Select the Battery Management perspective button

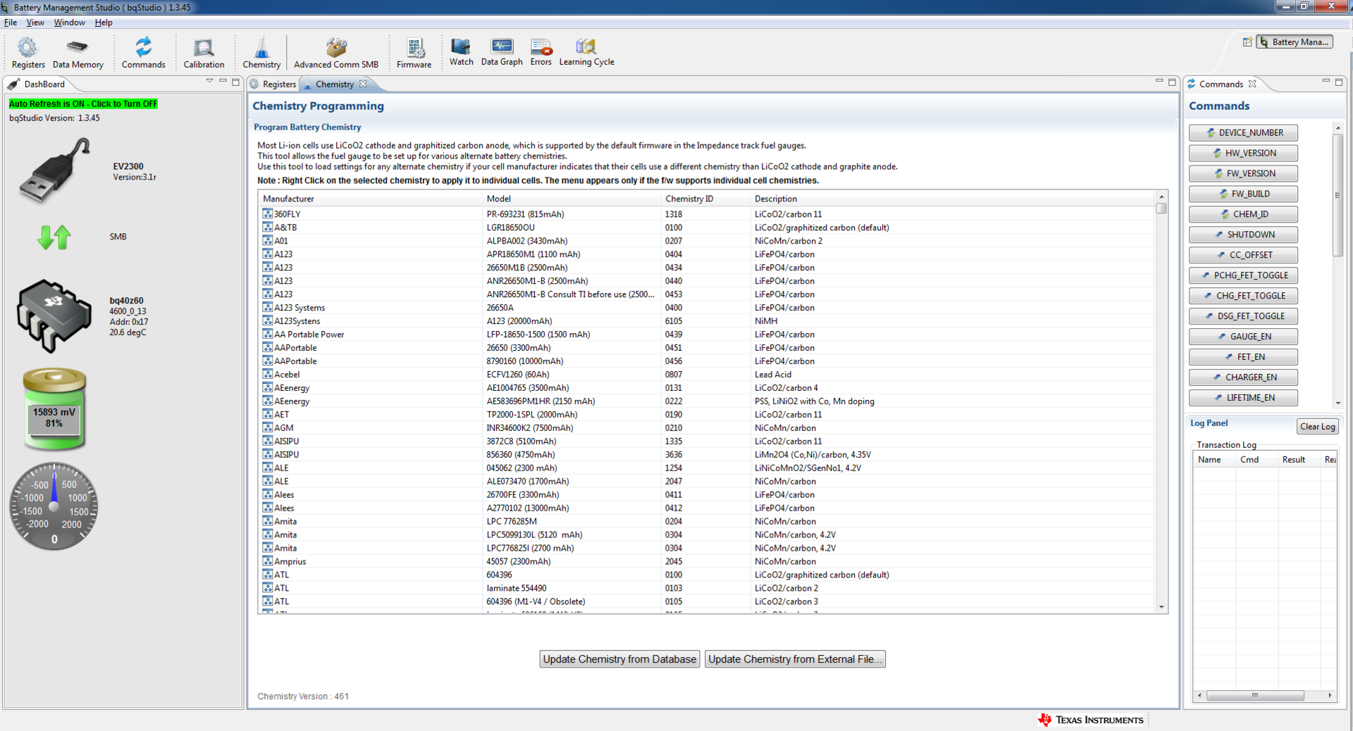1294,42
